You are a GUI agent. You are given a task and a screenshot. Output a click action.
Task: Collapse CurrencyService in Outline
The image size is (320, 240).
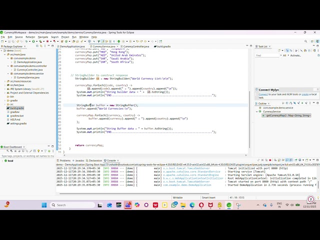click(x=257, y=111)
